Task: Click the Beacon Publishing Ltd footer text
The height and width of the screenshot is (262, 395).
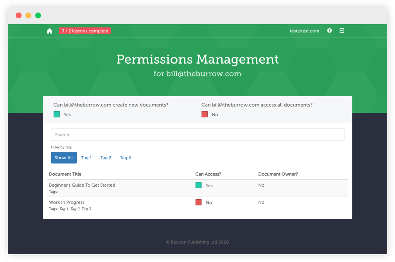Action: tap(197, 242)
